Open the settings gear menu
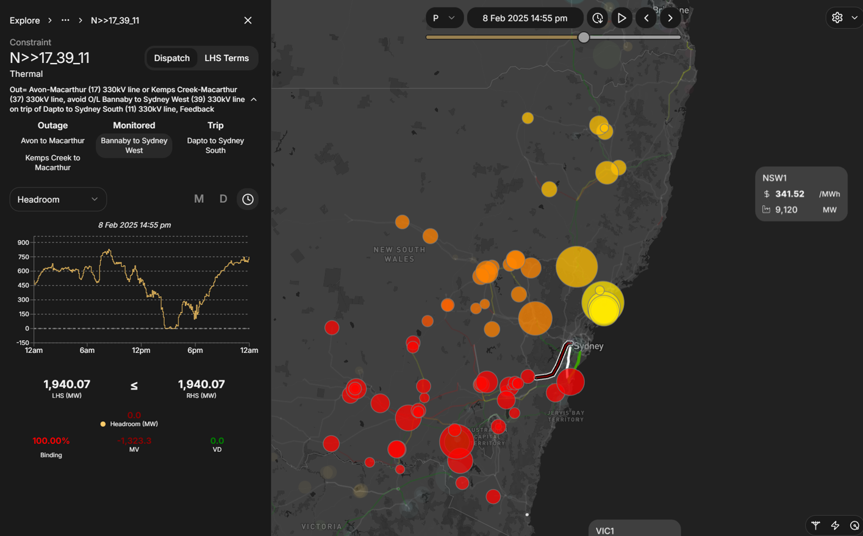 (837, 18)
